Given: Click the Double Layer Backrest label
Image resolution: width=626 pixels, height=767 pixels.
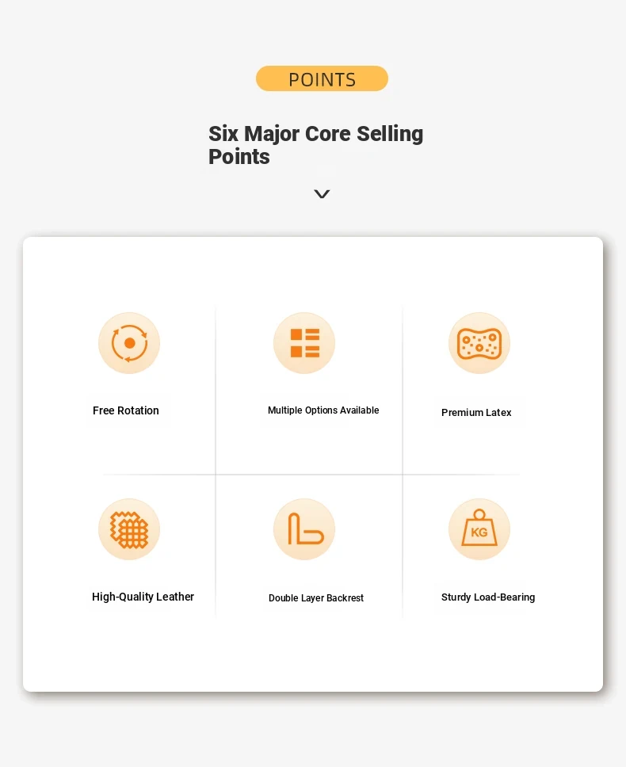Looking at the screenshot, I should [316, 597].
